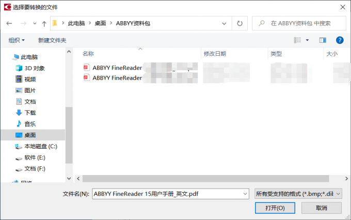351x220 pixels.
Task: Open the 所有受支持的格式 file type dropdown
Action: (298, 194)
